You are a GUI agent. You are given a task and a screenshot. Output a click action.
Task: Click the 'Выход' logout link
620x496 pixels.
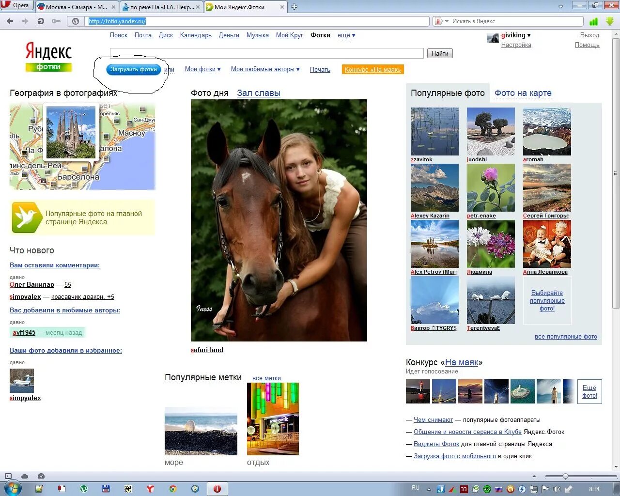click(589, 35)
